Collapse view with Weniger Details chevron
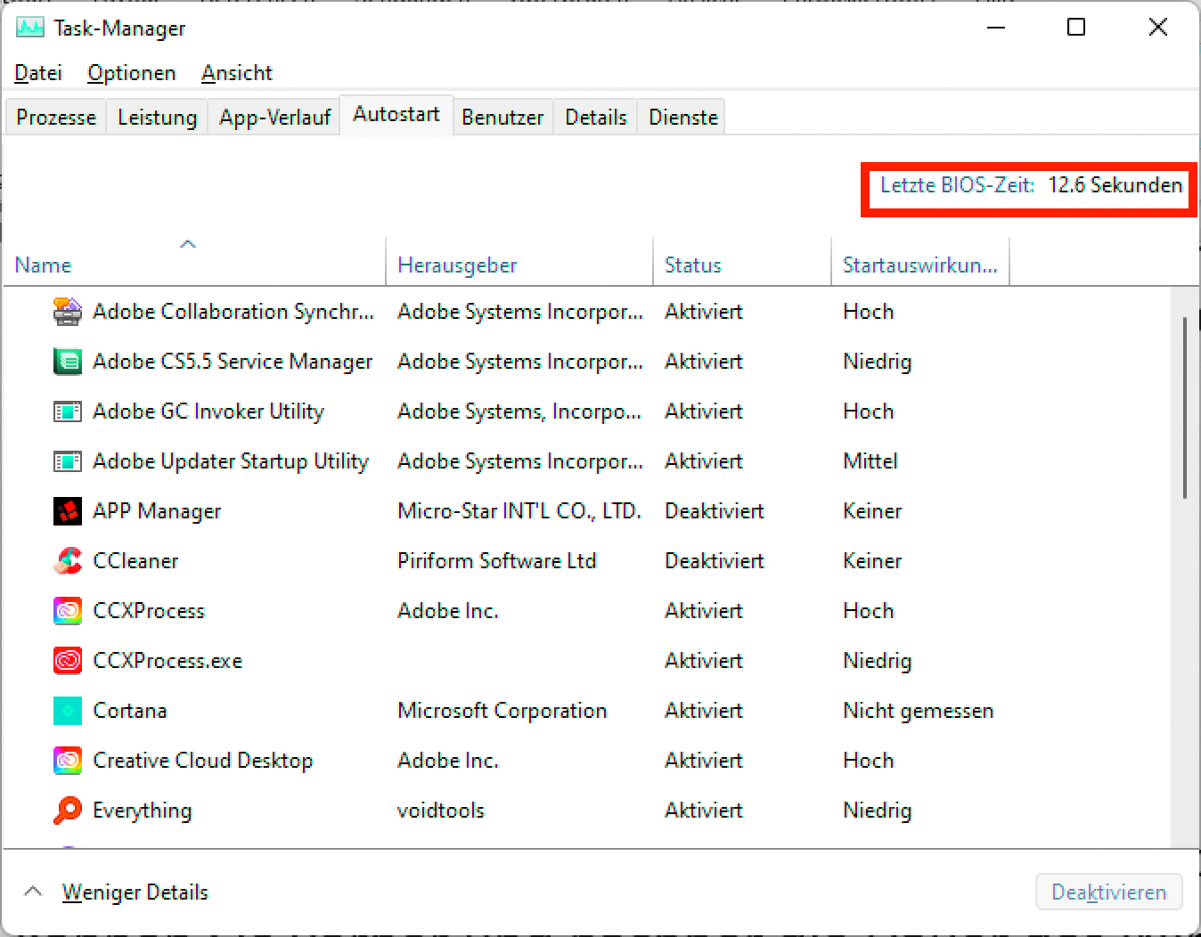1201x937 pixels. [x=33, y=892]
